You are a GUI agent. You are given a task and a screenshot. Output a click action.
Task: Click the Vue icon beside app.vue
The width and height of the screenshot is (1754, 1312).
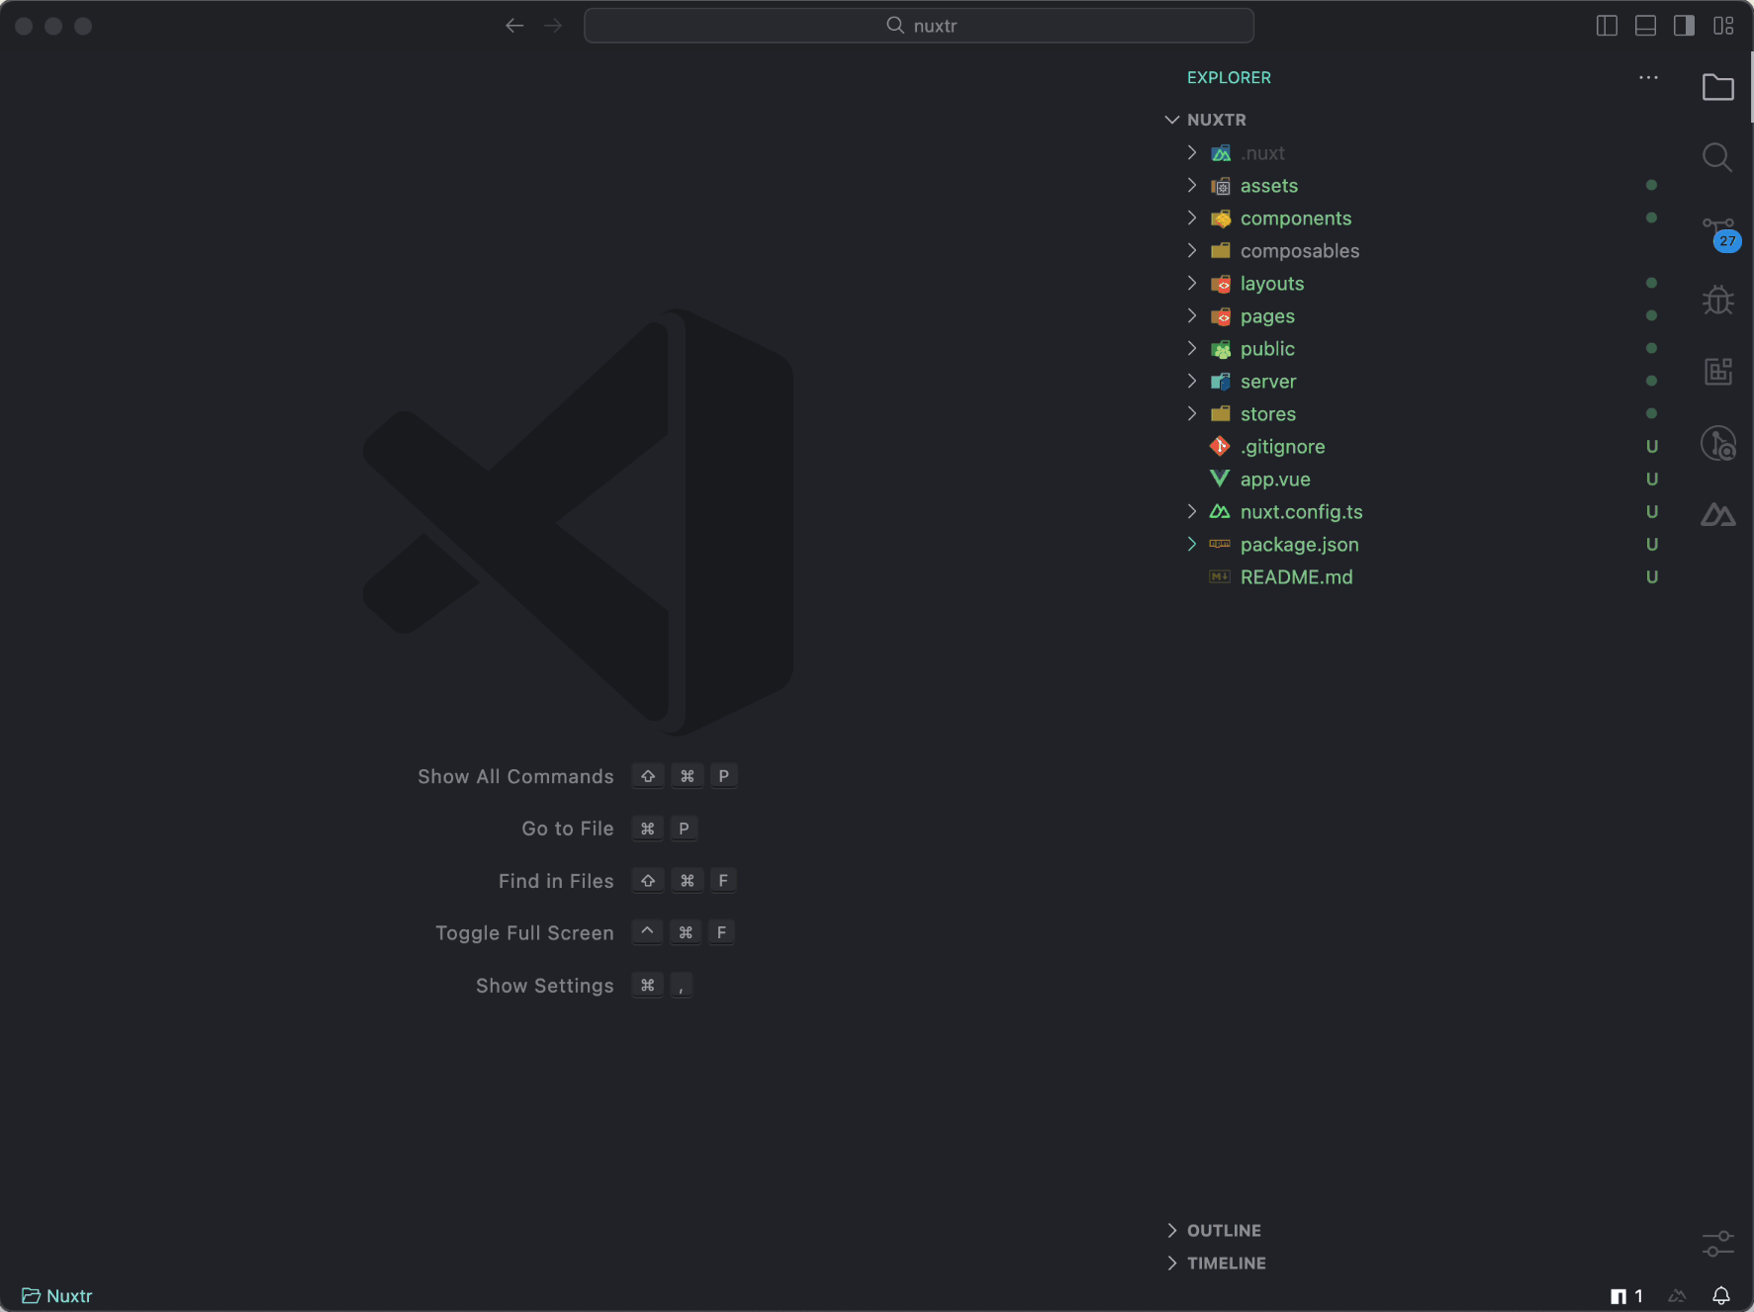click(x=1220, y=479)
